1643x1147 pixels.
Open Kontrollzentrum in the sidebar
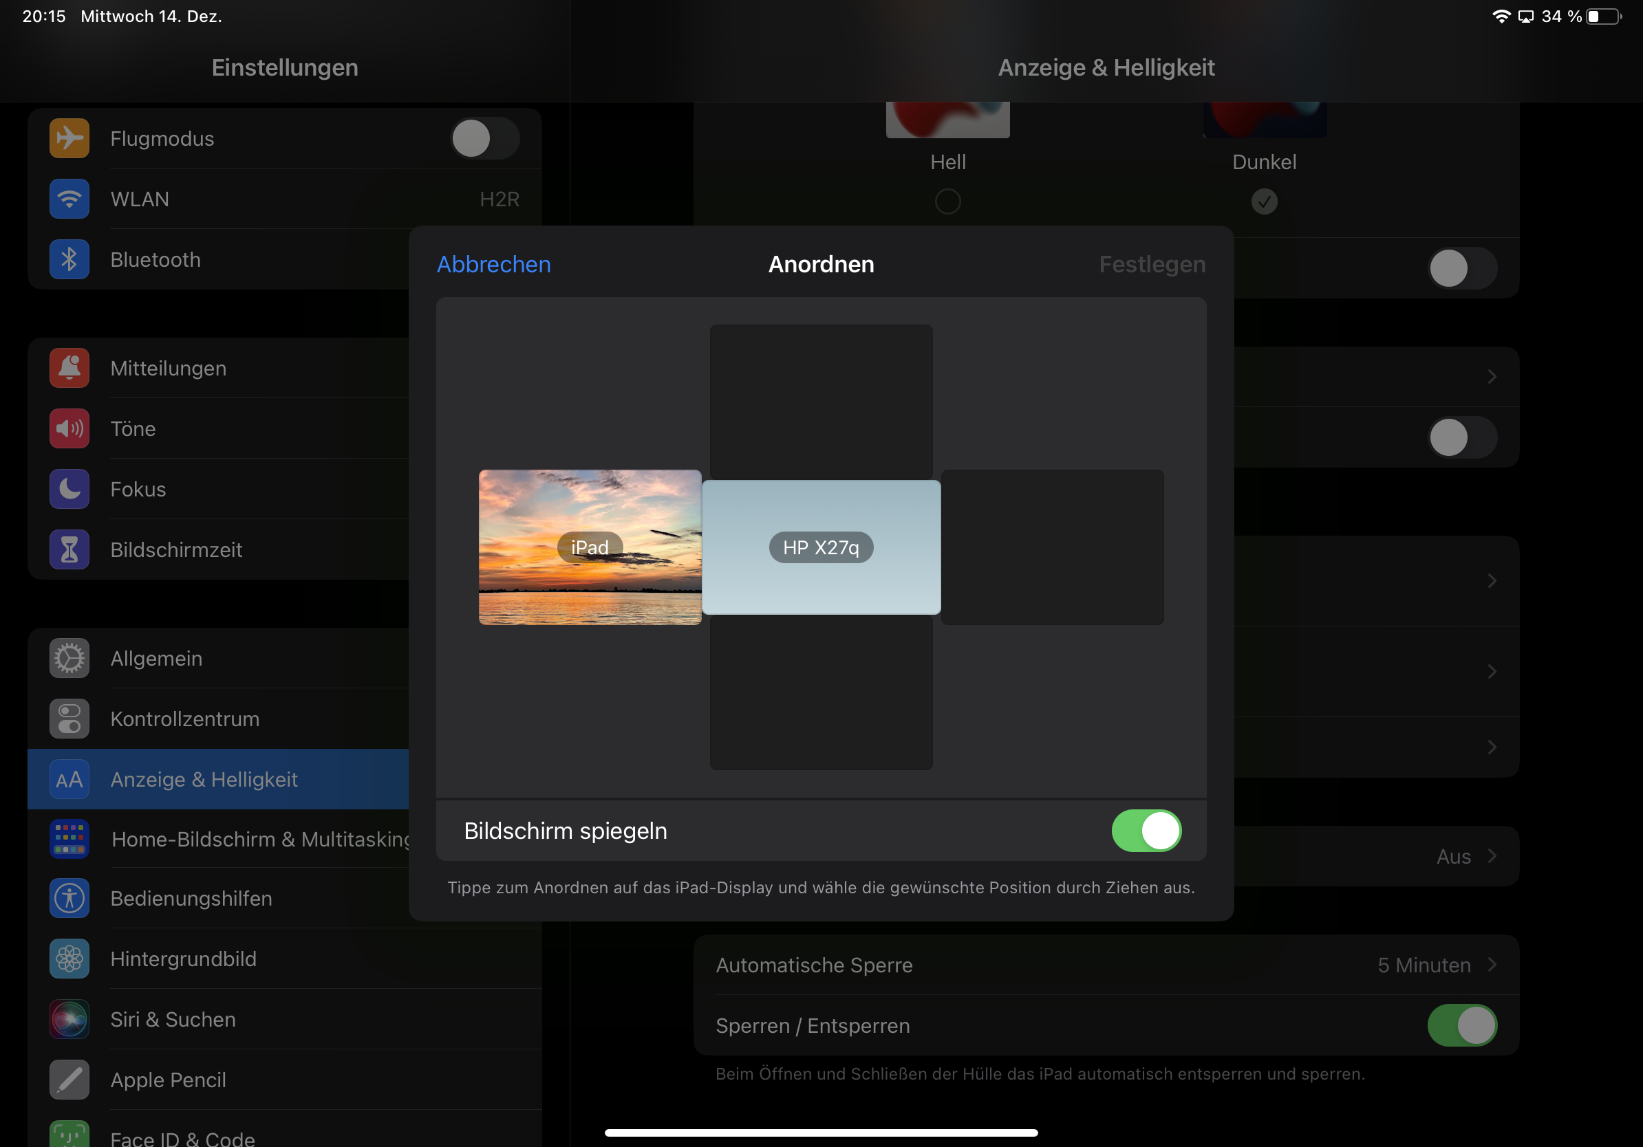coord(184,719)
